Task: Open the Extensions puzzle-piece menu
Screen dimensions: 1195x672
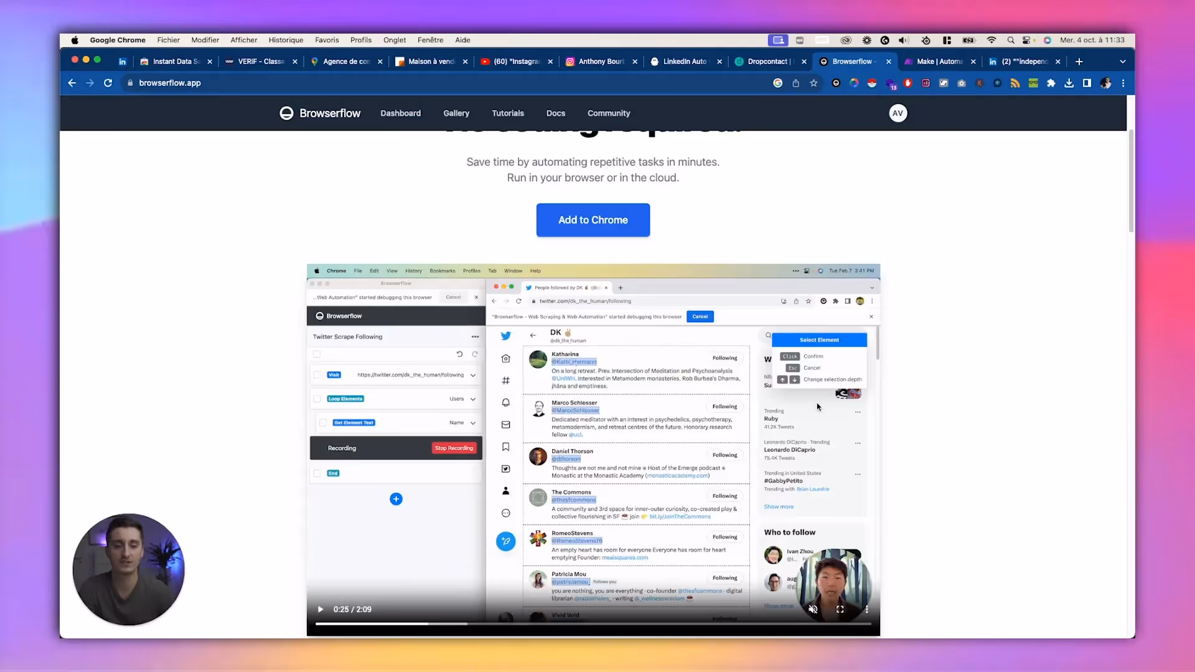Action: click(x=1051, y=83)
